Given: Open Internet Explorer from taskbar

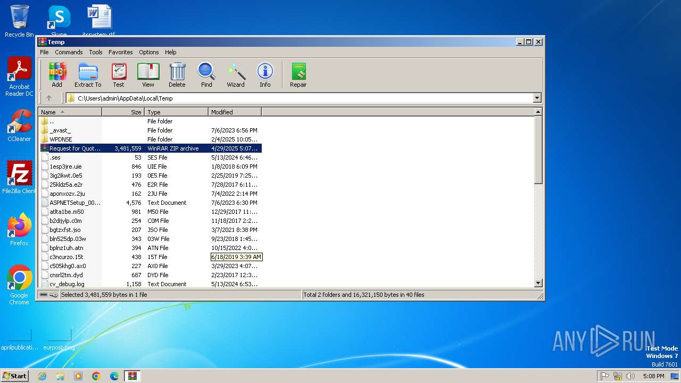Looking at the screenshot, I should (42, 376).
